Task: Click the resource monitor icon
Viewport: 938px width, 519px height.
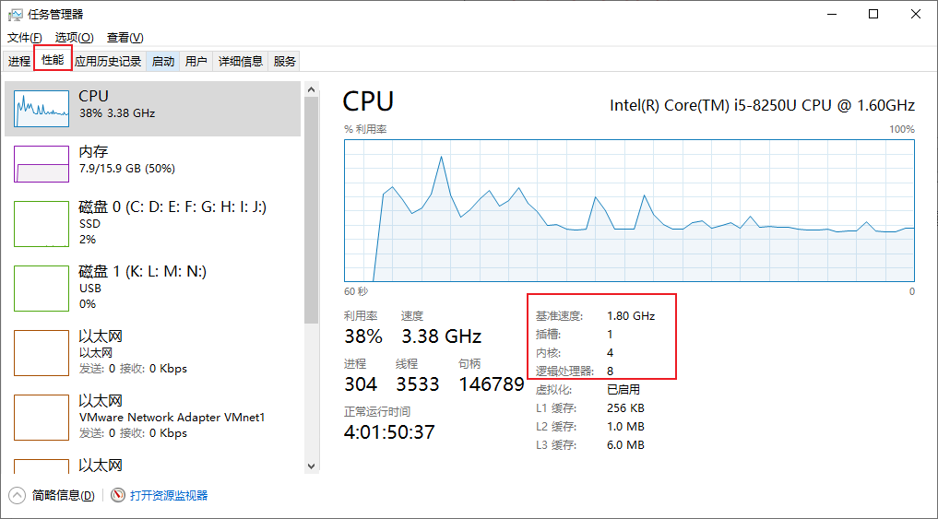Action: (118, 495)
